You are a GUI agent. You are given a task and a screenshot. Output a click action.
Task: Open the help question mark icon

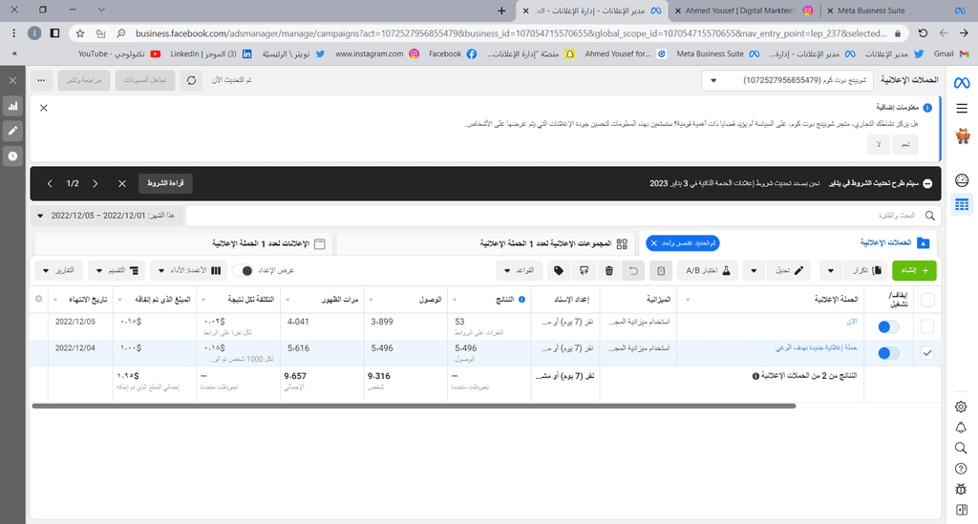pos(961,469)
